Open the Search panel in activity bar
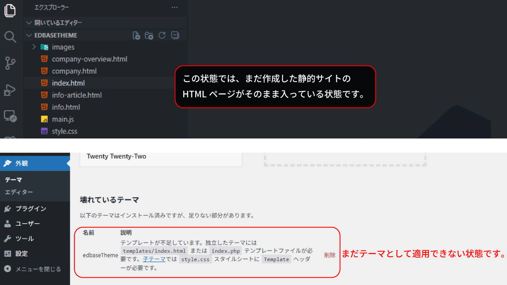 [x=10, y=37]
